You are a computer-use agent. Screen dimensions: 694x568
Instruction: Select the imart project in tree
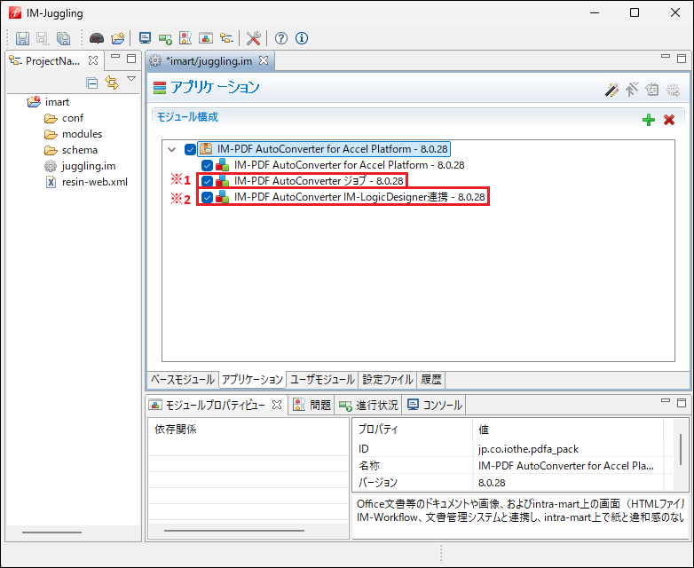57,102
